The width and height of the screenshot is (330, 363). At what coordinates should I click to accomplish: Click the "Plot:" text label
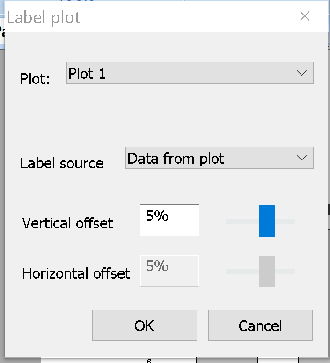tap(35, 78)
